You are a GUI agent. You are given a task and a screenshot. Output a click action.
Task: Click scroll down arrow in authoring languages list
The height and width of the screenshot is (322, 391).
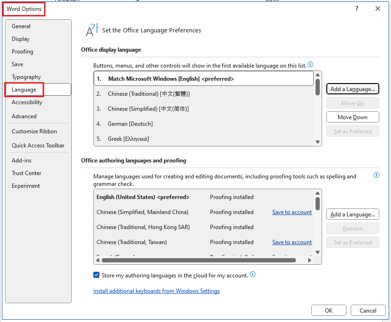tap(317, 253)
